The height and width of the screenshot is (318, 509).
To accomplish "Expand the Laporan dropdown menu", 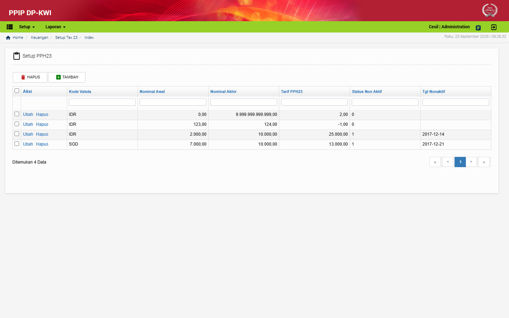I will point(55,27).
